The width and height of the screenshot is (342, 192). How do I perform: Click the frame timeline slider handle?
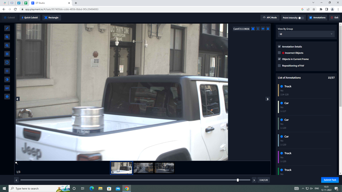(238, 180)
